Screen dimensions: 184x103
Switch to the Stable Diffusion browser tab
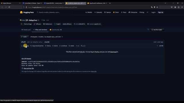coord(10,3)
